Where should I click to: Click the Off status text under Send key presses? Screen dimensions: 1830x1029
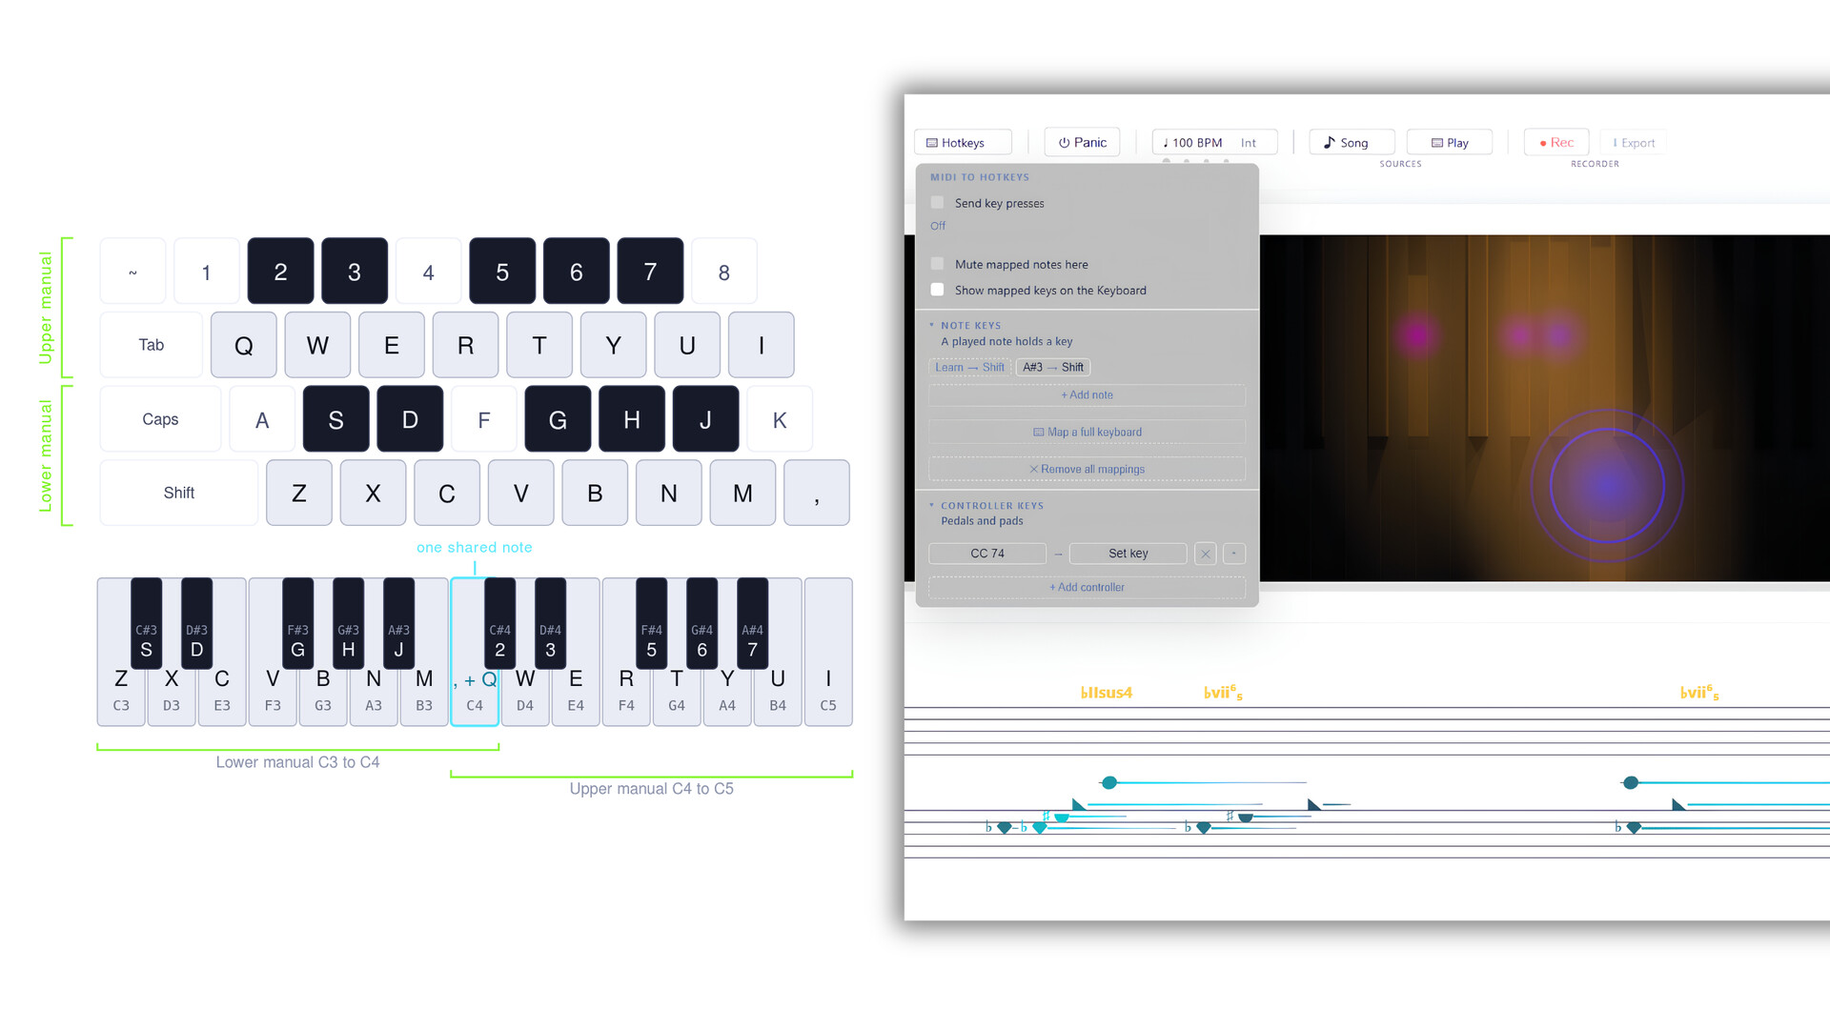pos(938,226)
